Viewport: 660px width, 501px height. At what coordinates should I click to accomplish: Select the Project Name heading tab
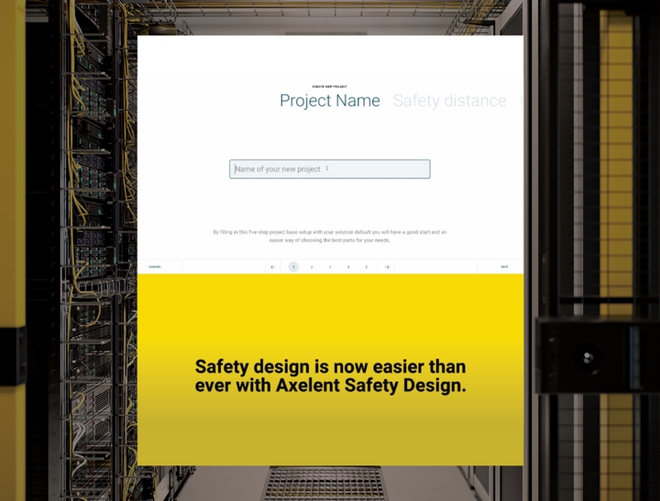pos(330,101)
